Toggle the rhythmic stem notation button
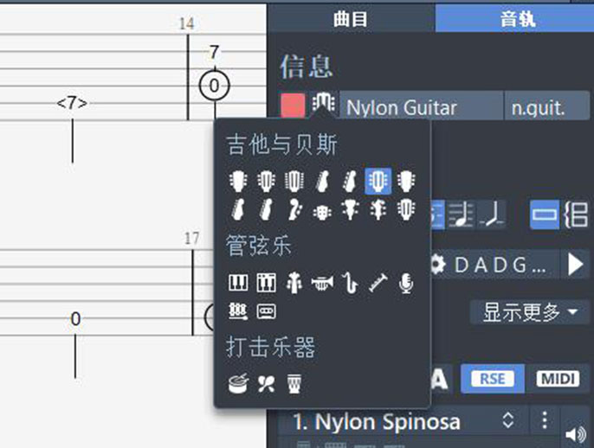This screenshot has width=594, height=448. [491, 214]
